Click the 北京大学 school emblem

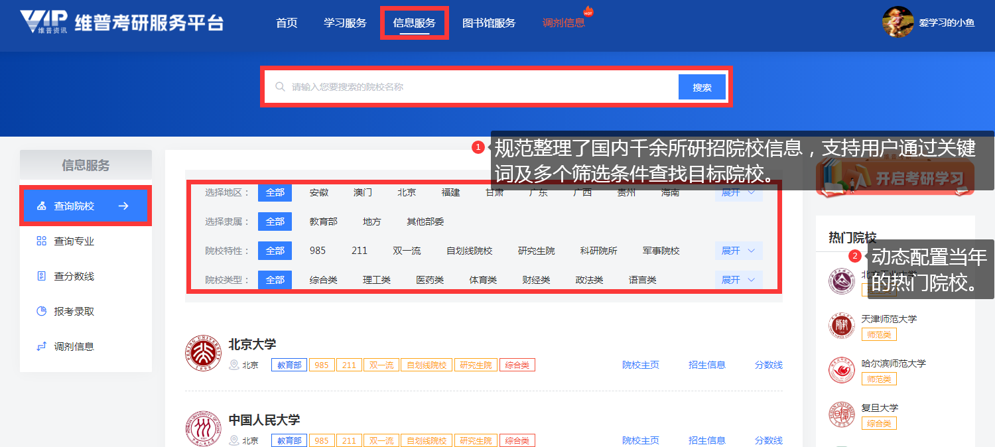coord(203,354)
